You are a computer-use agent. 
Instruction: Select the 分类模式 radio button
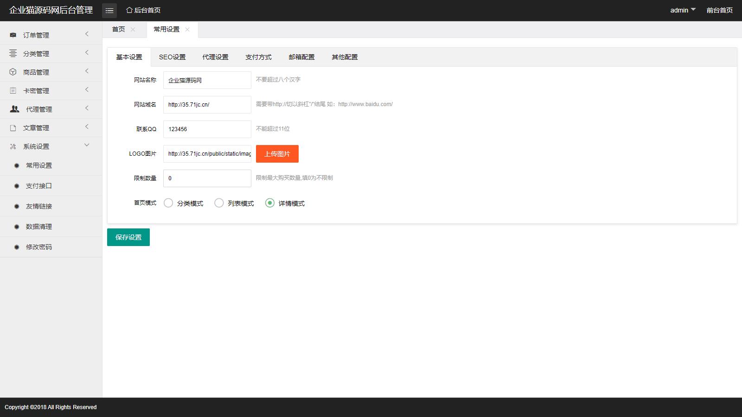click(168, 203)
